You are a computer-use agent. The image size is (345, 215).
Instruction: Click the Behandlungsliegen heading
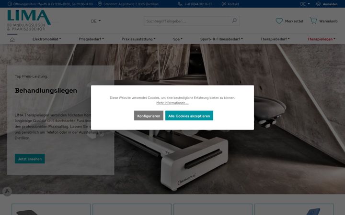click(x=46, y=90)
